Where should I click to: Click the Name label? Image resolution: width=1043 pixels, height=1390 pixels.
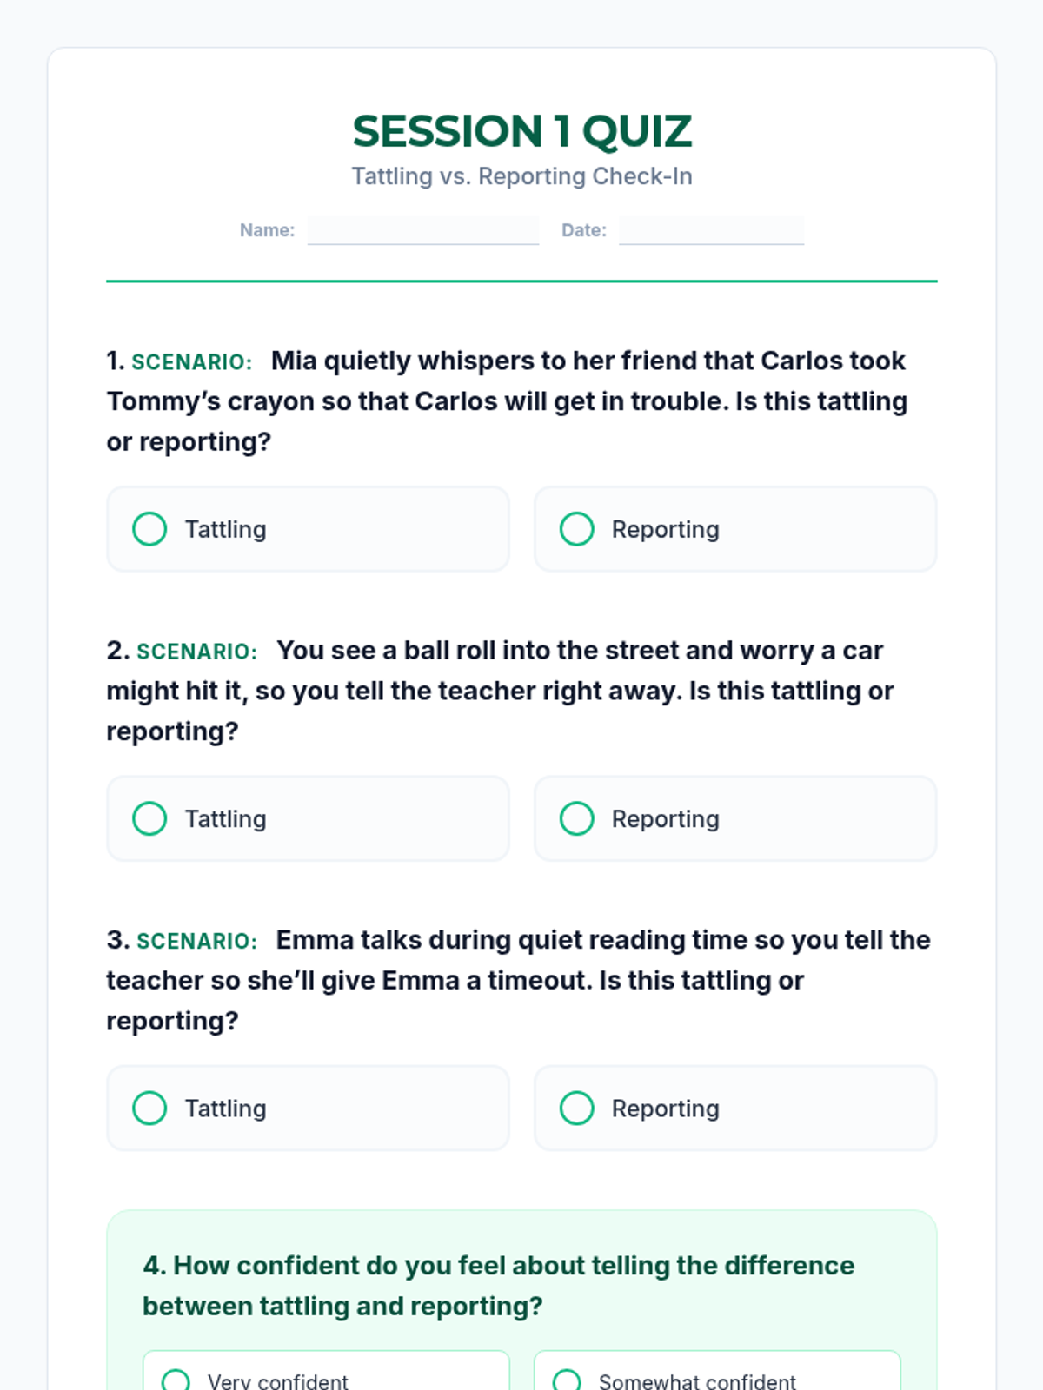coord(267,230)
